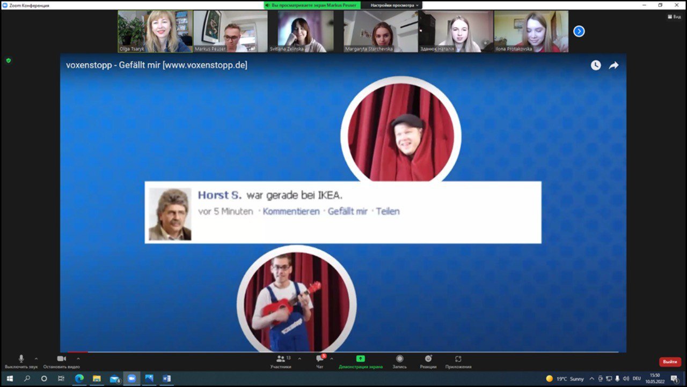Image resolution: width=687 pixels, height=387 pixels.
Task: Open notification center icon
Action: click(675, 378)
